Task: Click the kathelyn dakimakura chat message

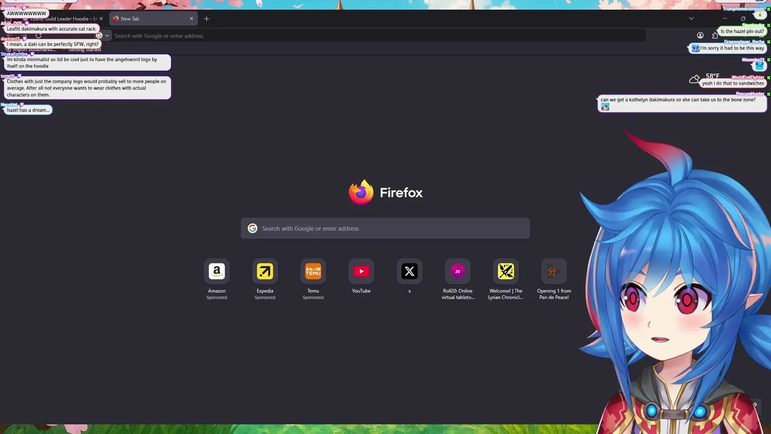Action: [x=682, y=104]
